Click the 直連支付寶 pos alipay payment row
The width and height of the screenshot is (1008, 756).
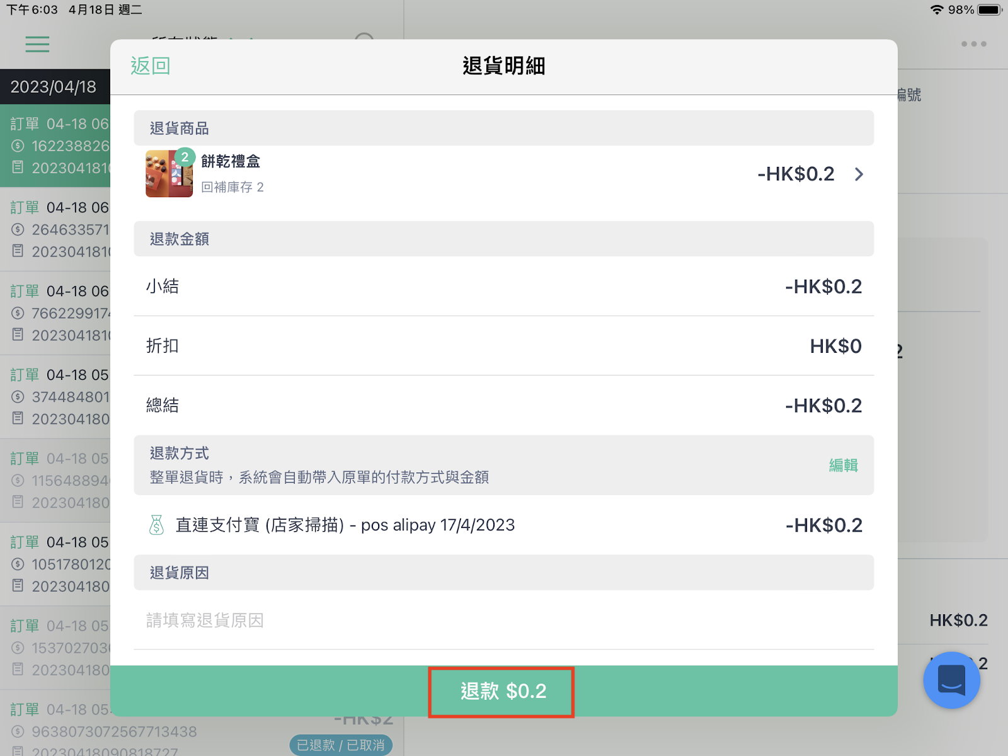[x=503, y=525]
